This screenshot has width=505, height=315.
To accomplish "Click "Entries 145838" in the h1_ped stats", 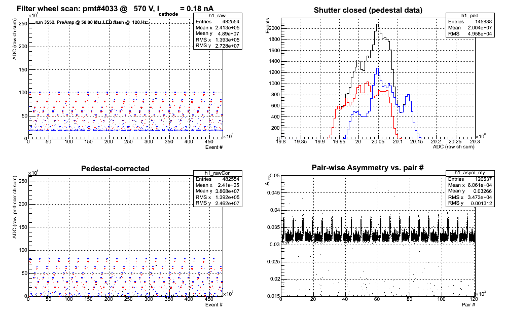I will pos(470,22).
